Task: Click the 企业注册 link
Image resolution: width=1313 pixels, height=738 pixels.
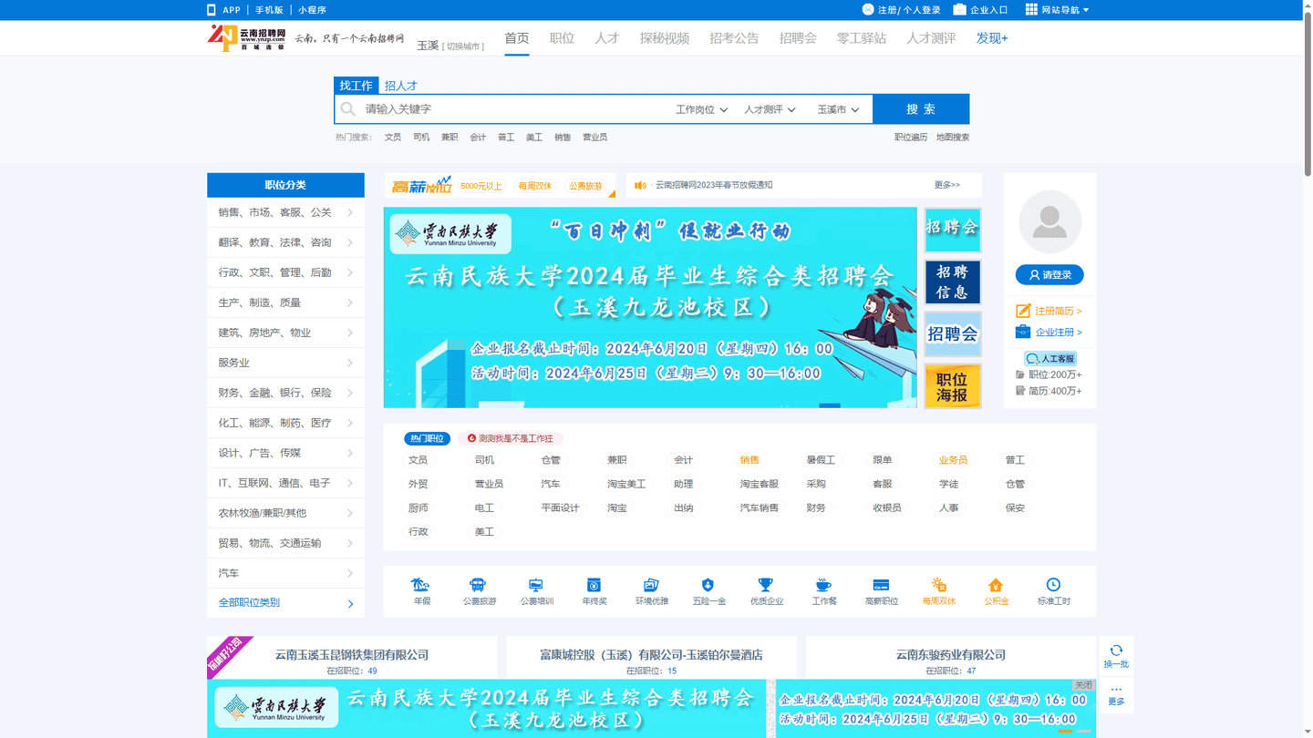Action: pos(1059,333)
